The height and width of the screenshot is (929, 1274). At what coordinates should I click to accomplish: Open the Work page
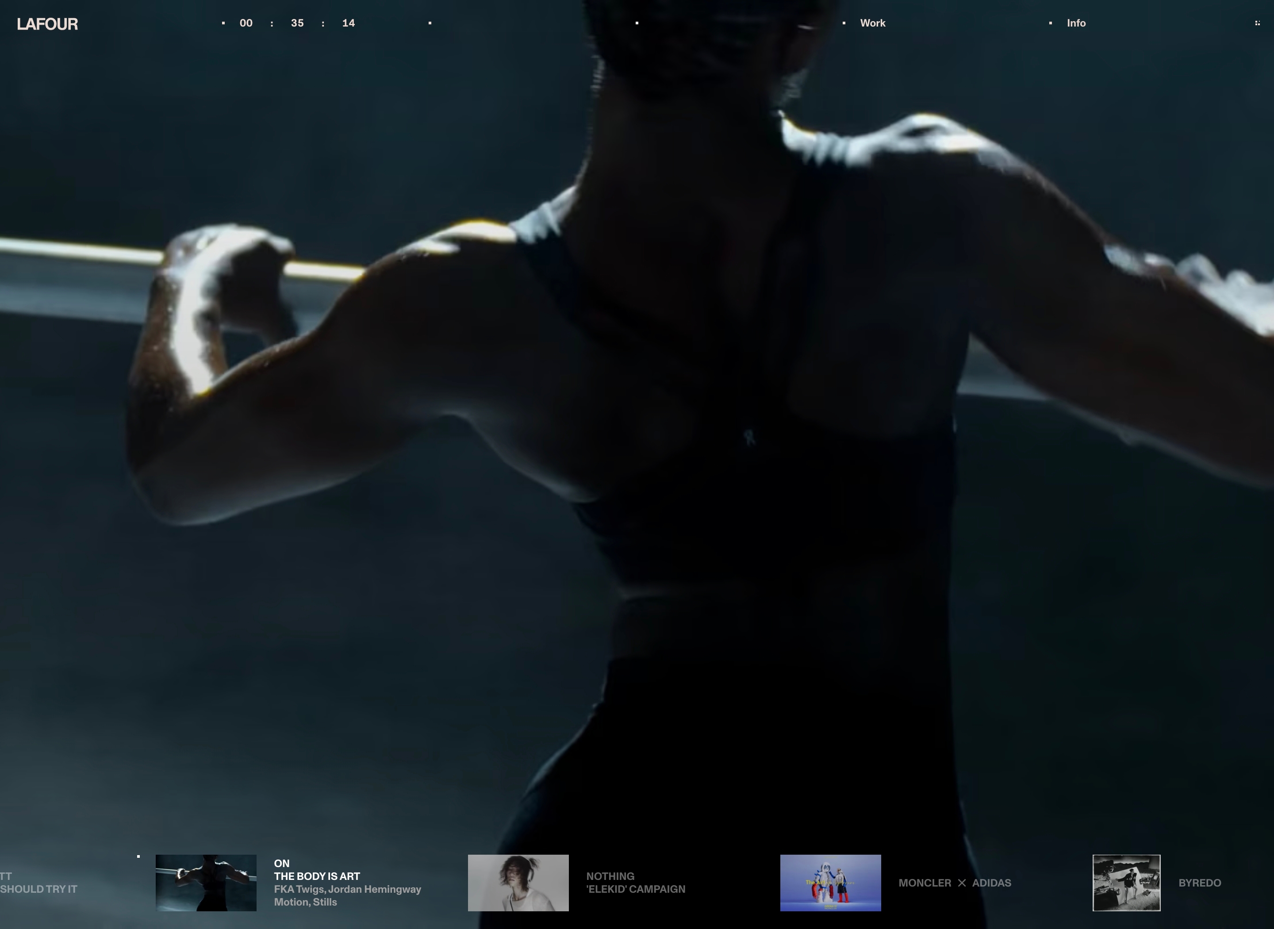[873, 23]
